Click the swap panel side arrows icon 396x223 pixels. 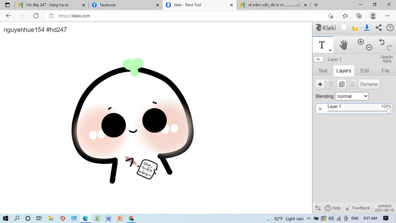pyautogui.click(x=318, y=208)
